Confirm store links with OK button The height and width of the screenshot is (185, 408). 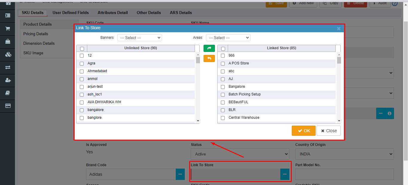(304, 131)
